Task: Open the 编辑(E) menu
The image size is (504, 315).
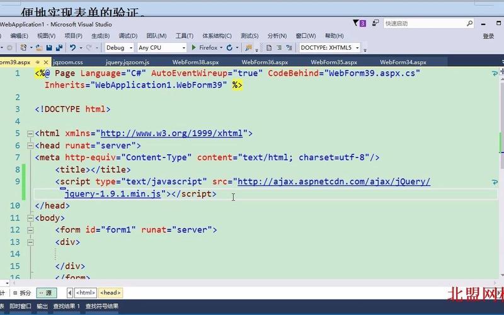Action: [x=19, y=36]
